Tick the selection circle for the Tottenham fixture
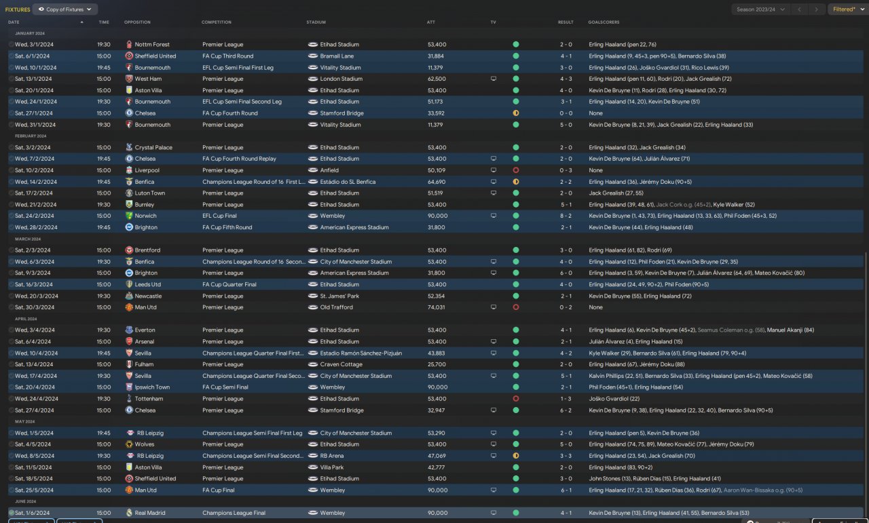 pyautogui.click(x=12, y=399)
